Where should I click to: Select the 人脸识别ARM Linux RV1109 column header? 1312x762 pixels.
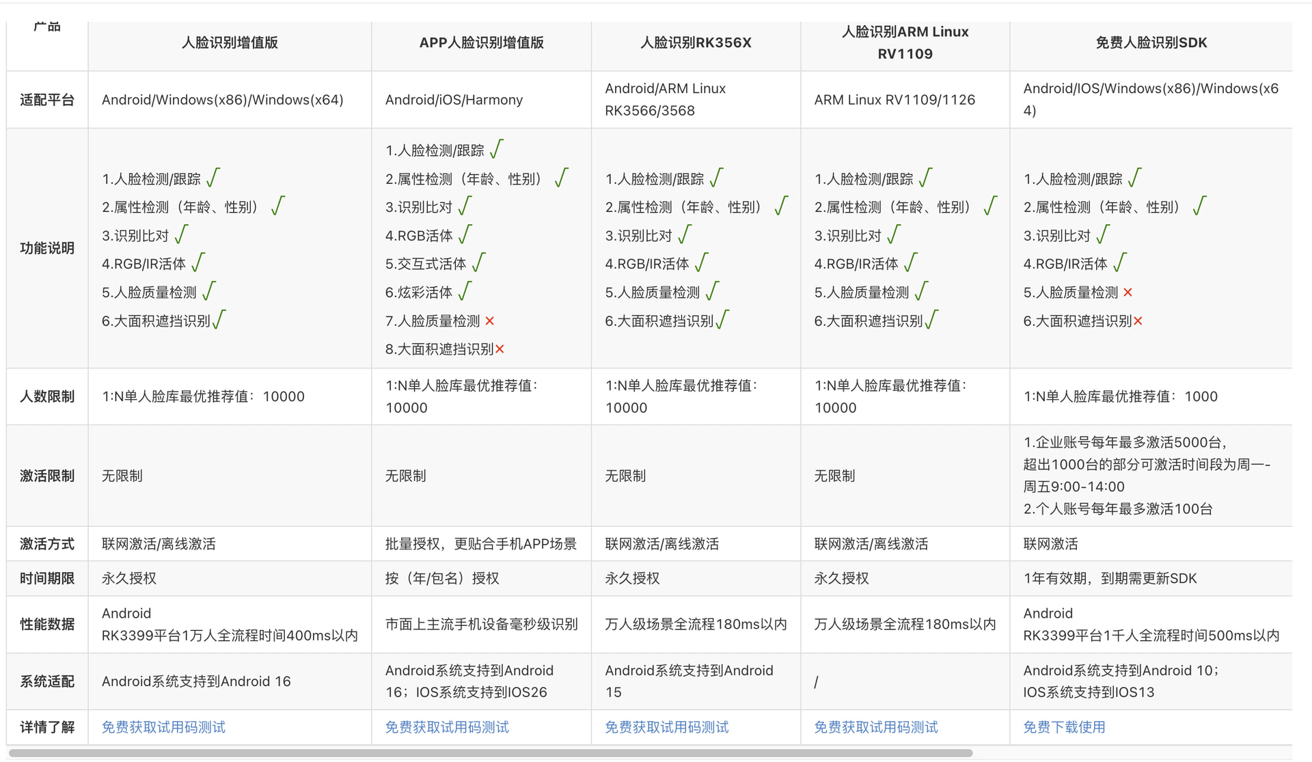tap(905, 42)
